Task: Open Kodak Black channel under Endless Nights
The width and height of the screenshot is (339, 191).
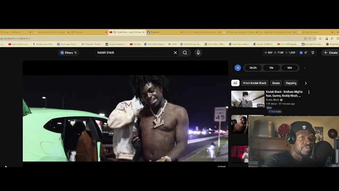Action: point(273,100)
